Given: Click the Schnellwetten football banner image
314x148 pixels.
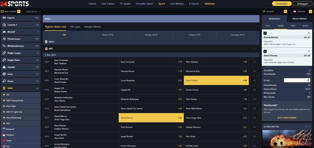Looking at the screenshot, I should (x=287, y=139).
